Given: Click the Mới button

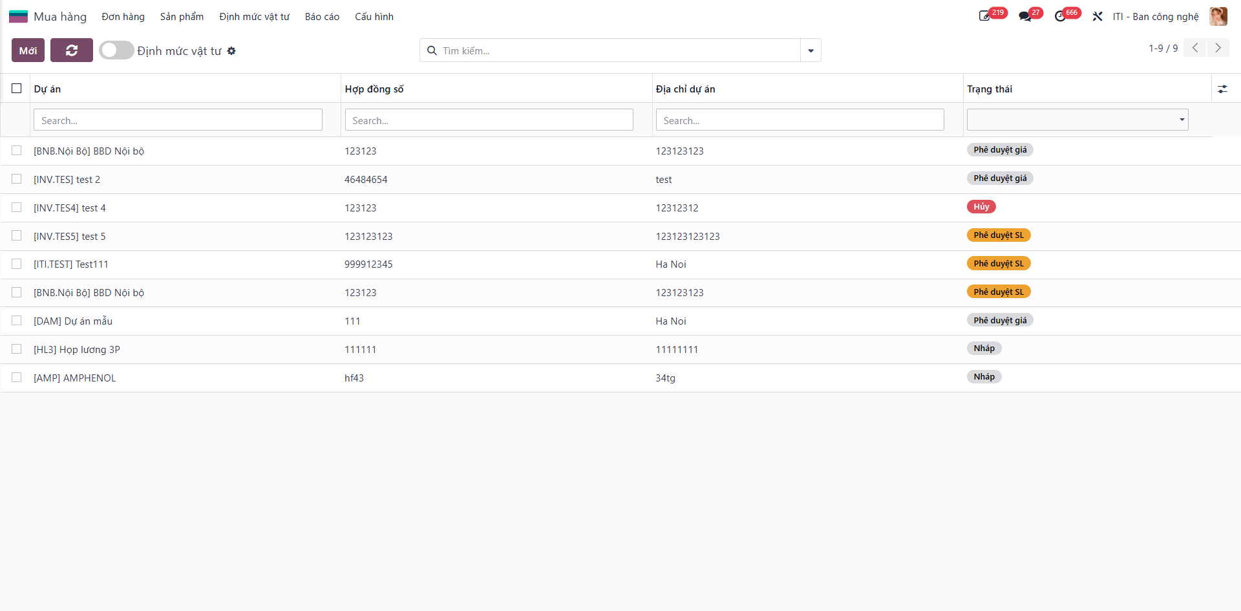Looking at the screenshot, I should coord(28,50).
